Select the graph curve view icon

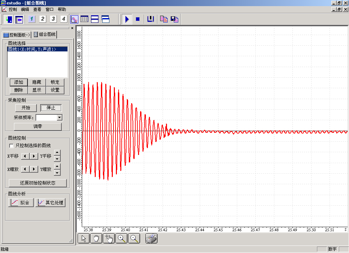[x=74, y=19]
